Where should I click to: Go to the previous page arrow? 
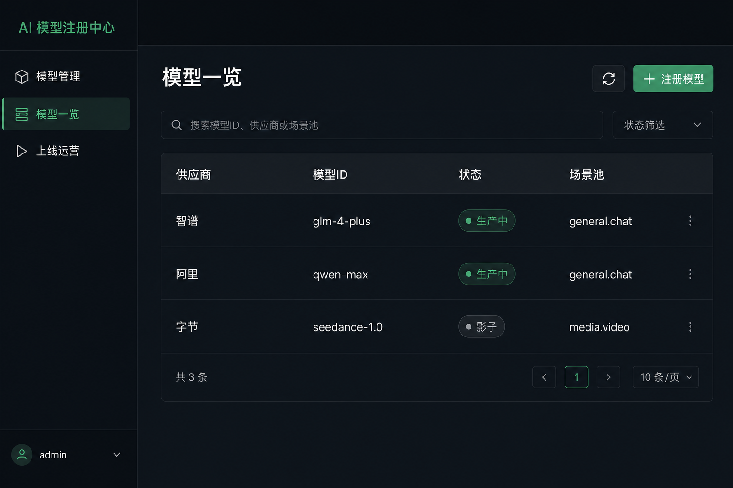544,377
